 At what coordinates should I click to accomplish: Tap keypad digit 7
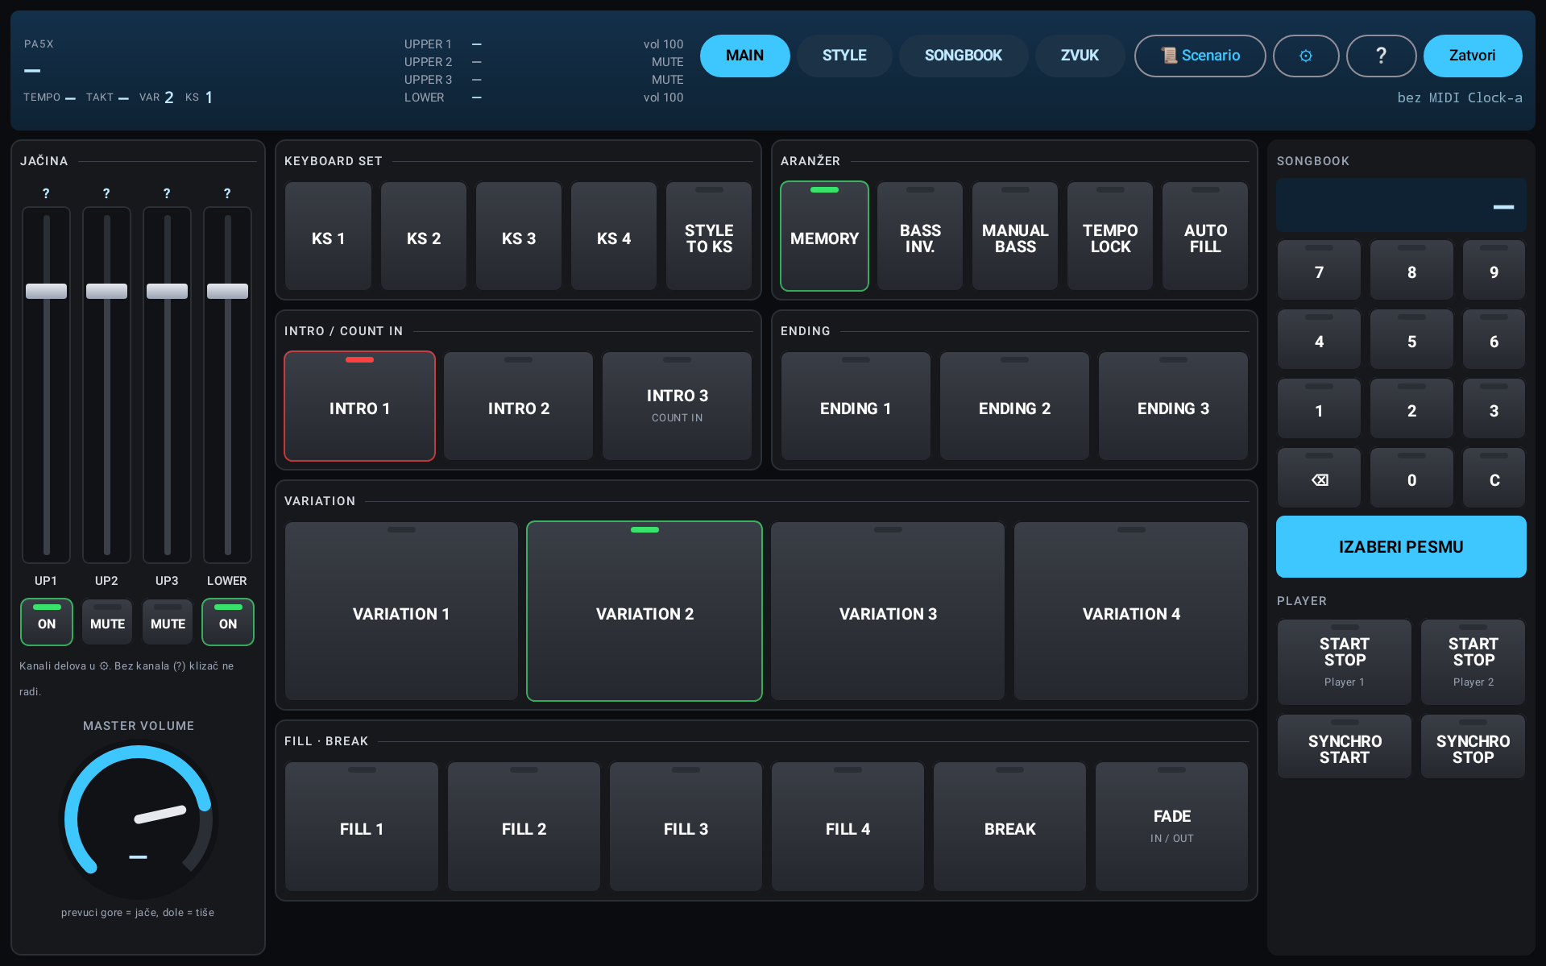[x=1319, y=270]
